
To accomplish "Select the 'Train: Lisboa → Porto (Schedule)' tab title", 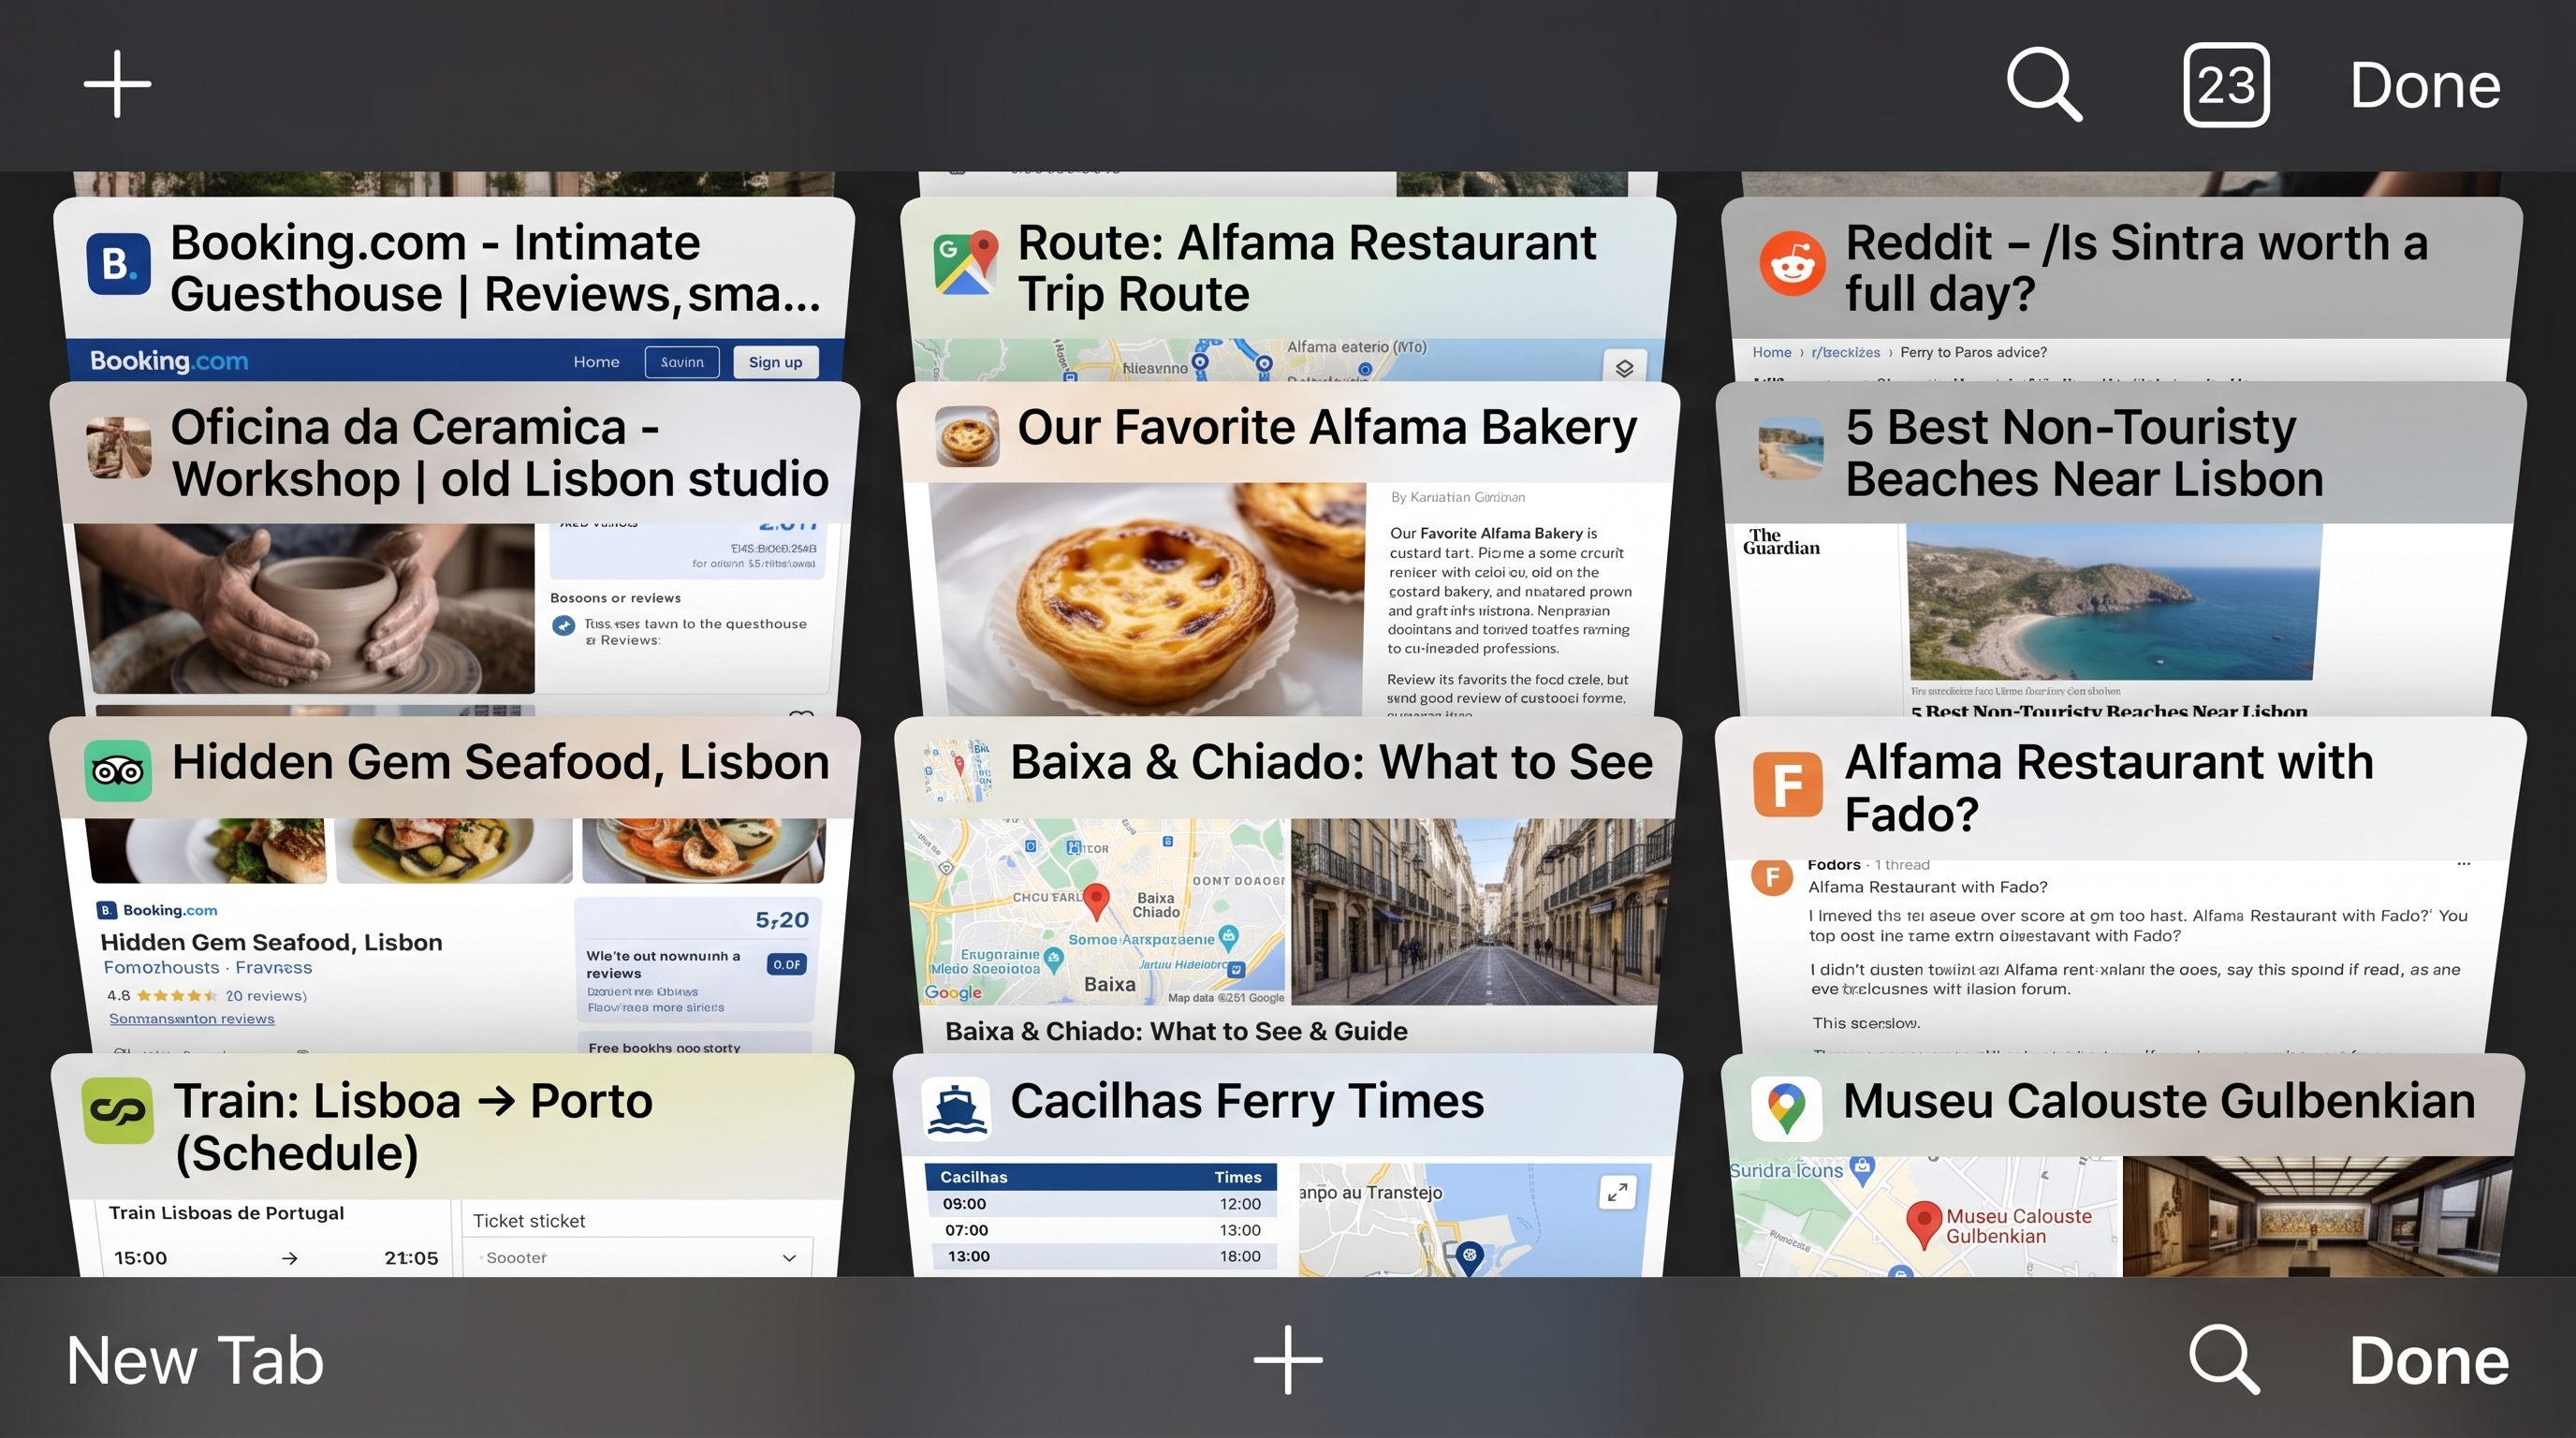I will point(413,1127).
